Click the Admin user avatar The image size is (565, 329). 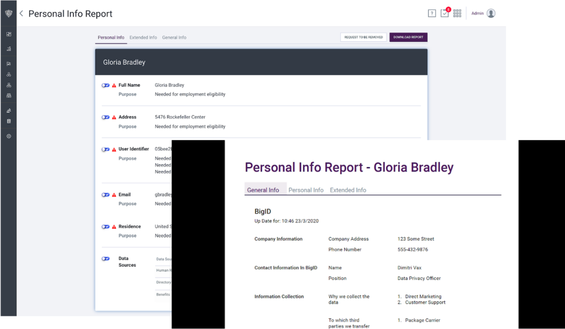click(491, 14)
